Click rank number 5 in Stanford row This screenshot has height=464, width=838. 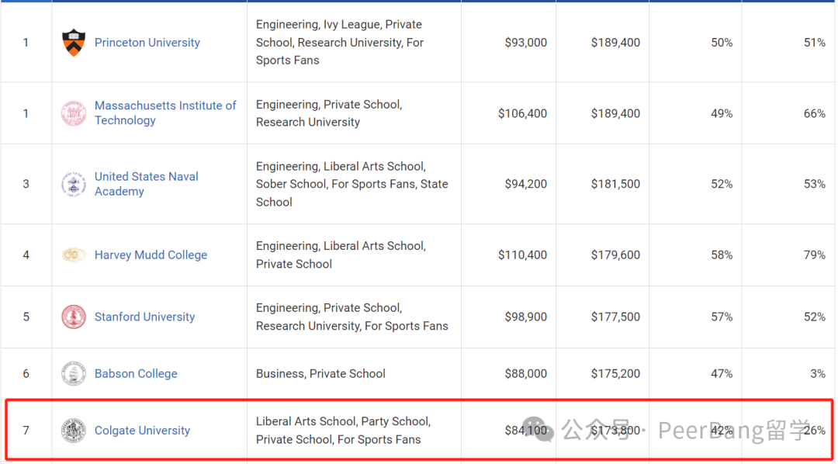[26, 317]
